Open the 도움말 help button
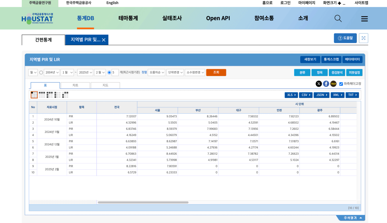The image size is (387, 223). point(345,38)
